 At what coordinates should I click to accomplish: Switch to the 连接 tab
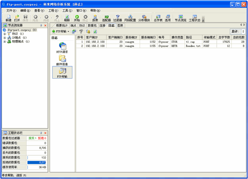pyautogui.click(x=102, y=25)
